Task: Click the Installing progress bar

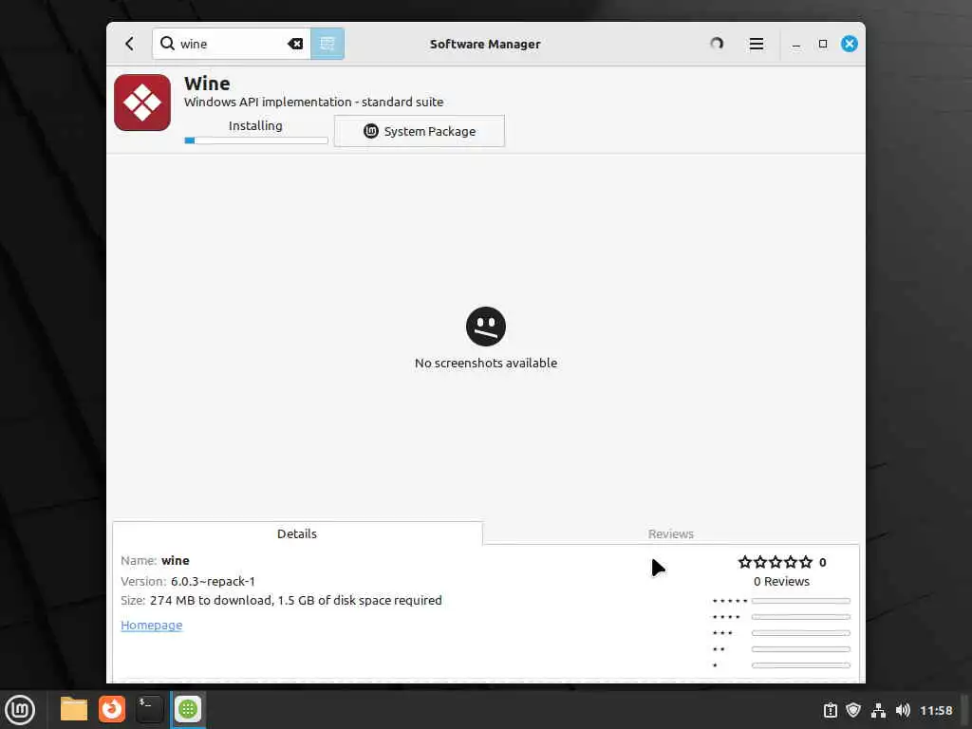Action: (x=256, y=140)
